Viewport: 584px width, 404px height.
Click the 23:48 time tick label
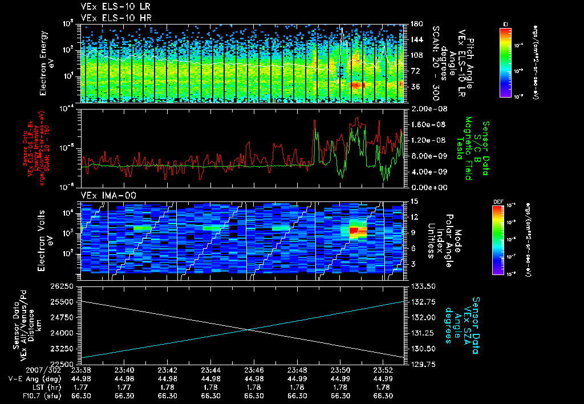tap(297, 370)
